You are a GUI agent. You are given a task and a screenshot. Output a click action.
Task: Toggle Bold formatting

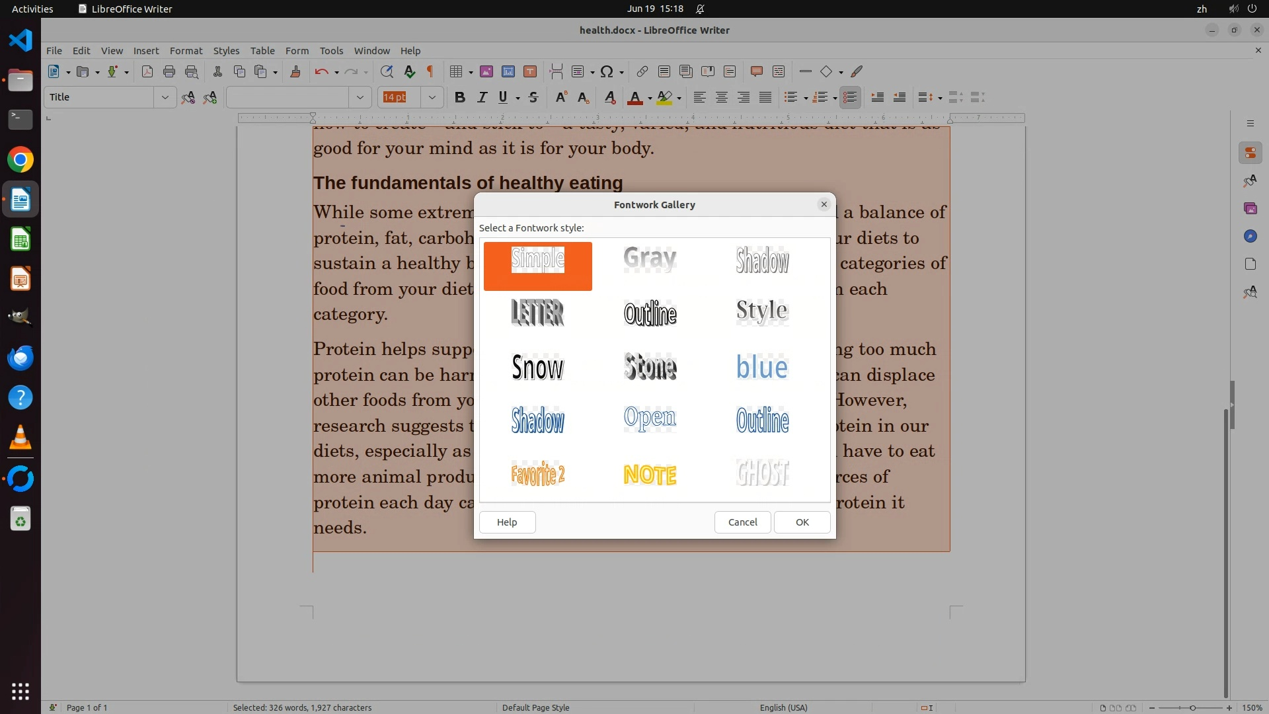[460, 97]
